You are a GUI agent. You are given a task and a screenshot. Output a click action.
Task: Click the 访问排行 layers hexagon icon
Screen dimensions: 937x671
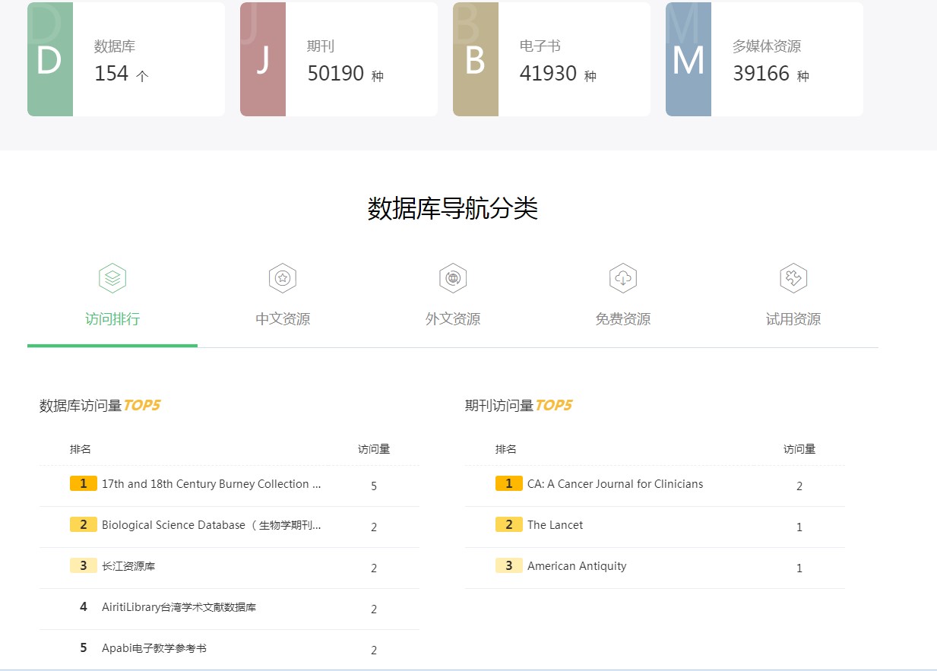(x=112, y=279)
